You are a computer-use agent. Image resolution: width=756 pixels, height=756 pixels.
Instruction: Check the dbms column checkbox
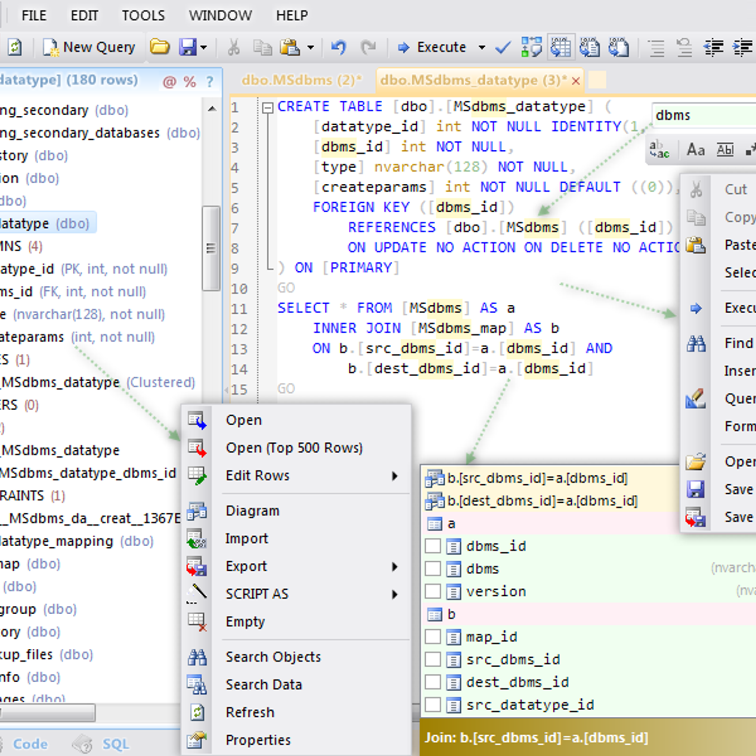pyautogui.click(x=433, y=569)
